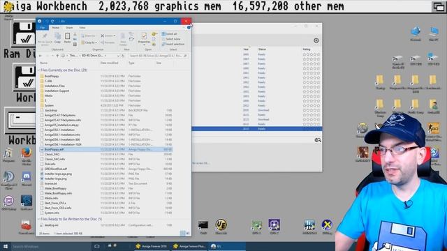
Task: Click the Back arrow in Explorer navigation
Action: 41,56
